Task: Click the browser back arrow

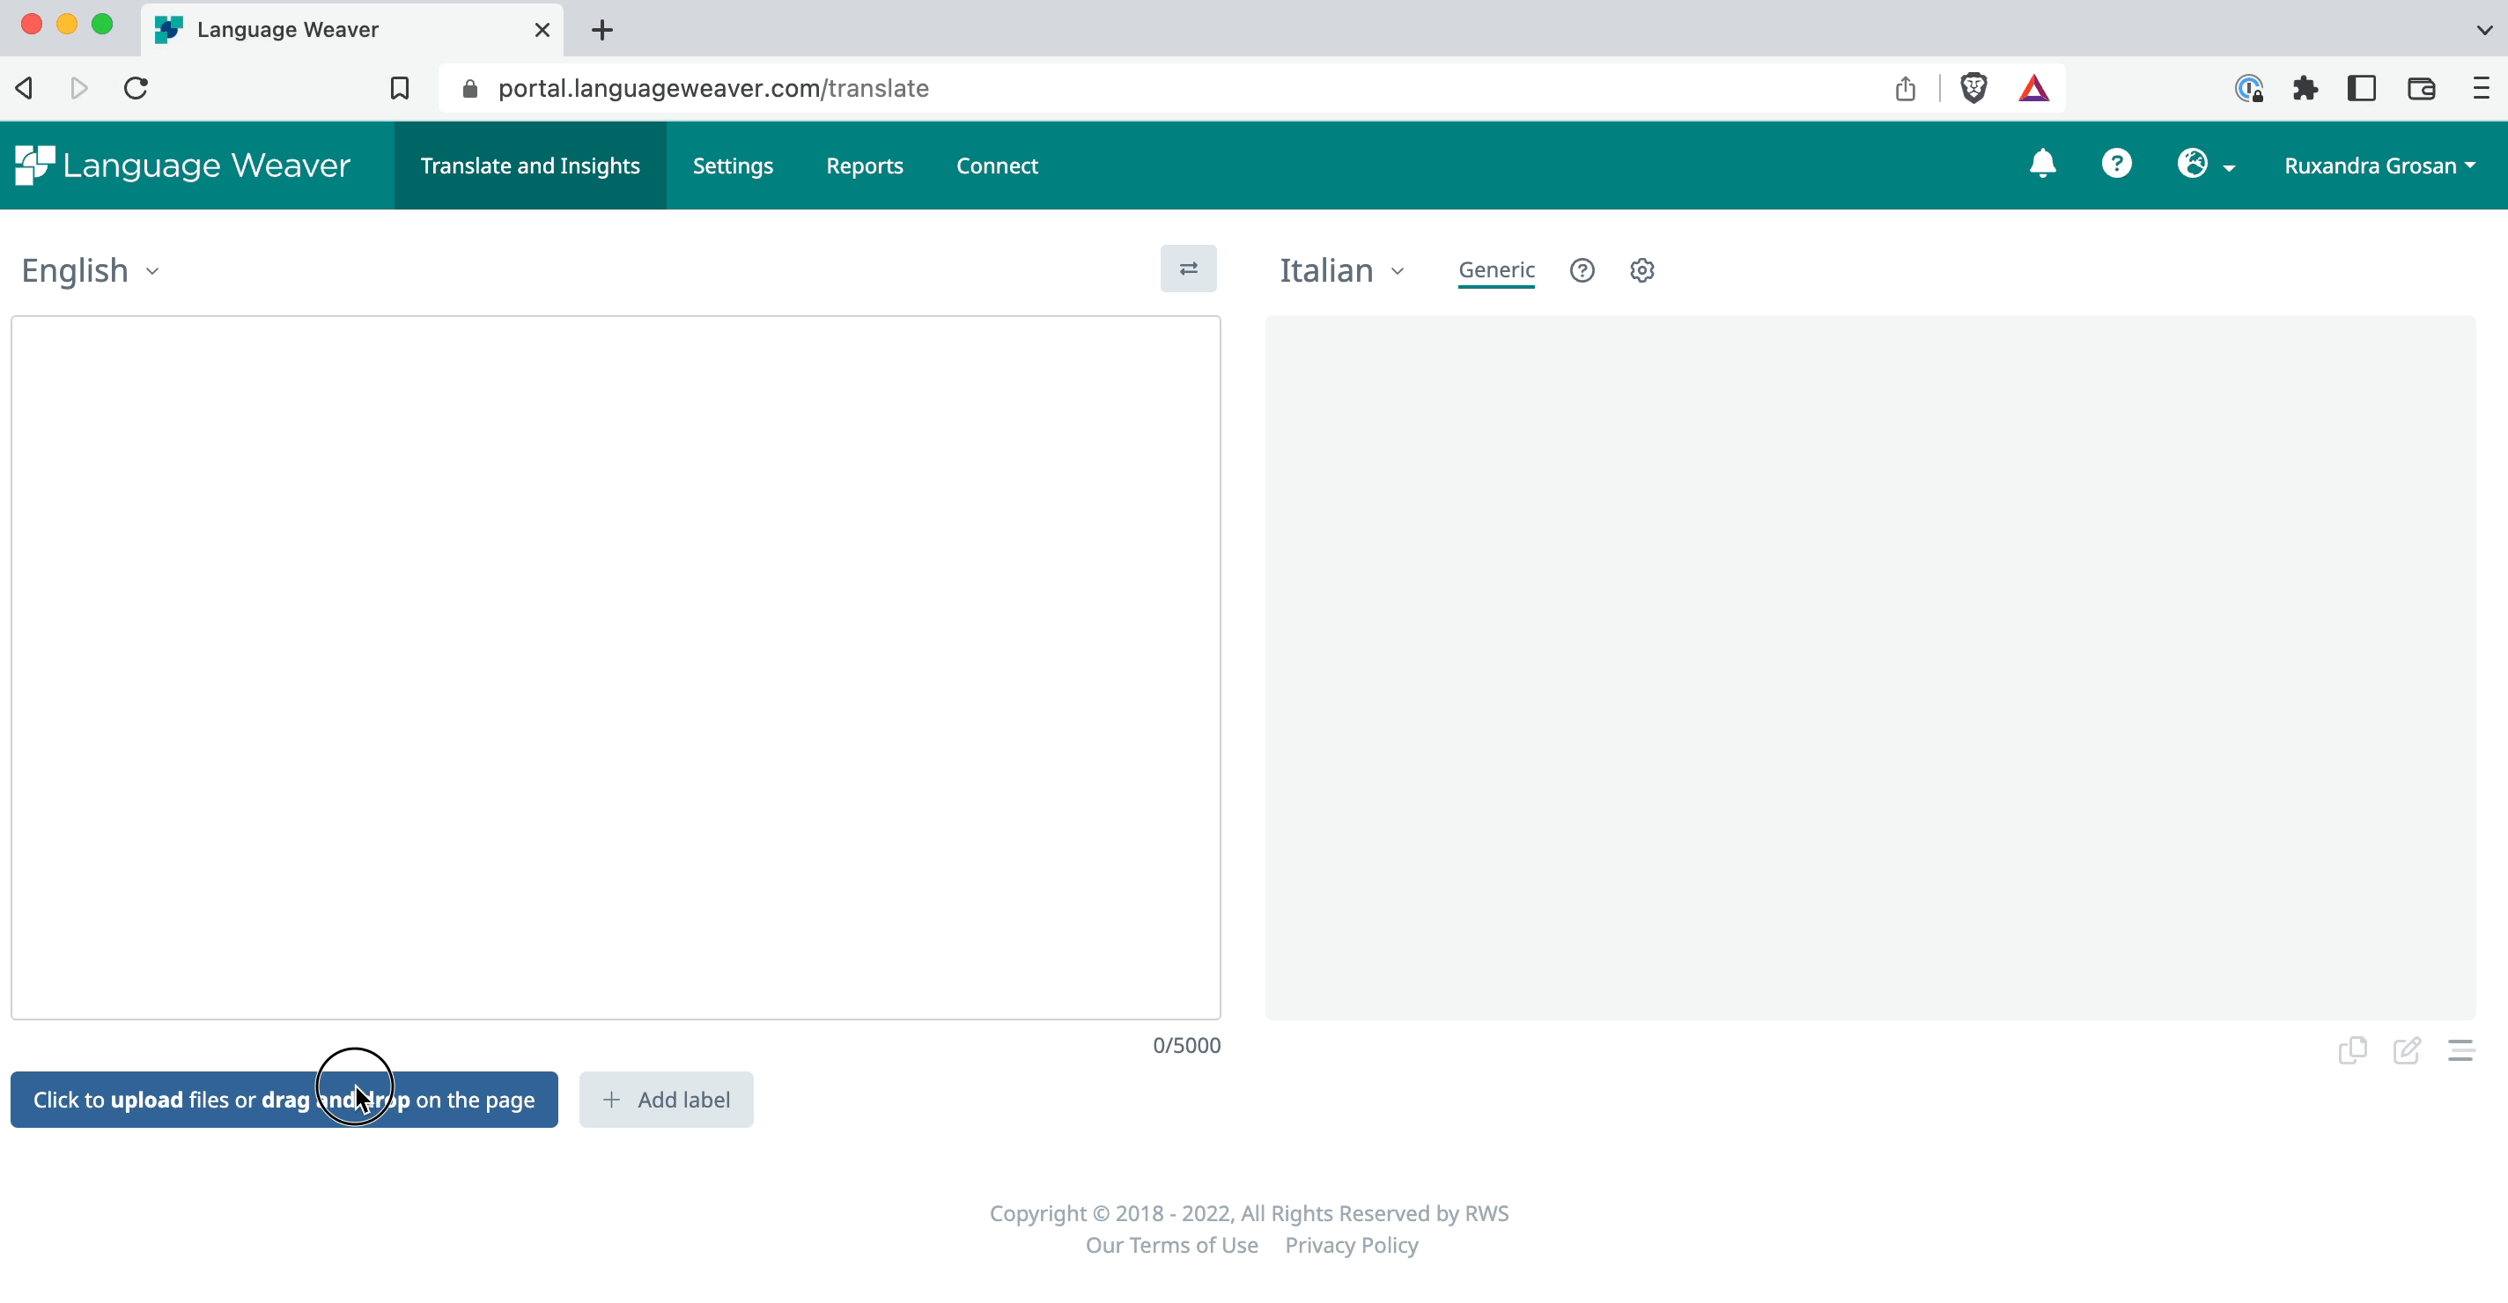Action: [x=26, y=89]
